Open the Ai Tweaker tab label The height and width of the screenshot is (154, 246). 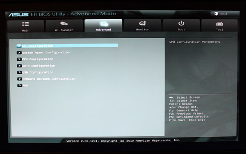pos(64,30)
